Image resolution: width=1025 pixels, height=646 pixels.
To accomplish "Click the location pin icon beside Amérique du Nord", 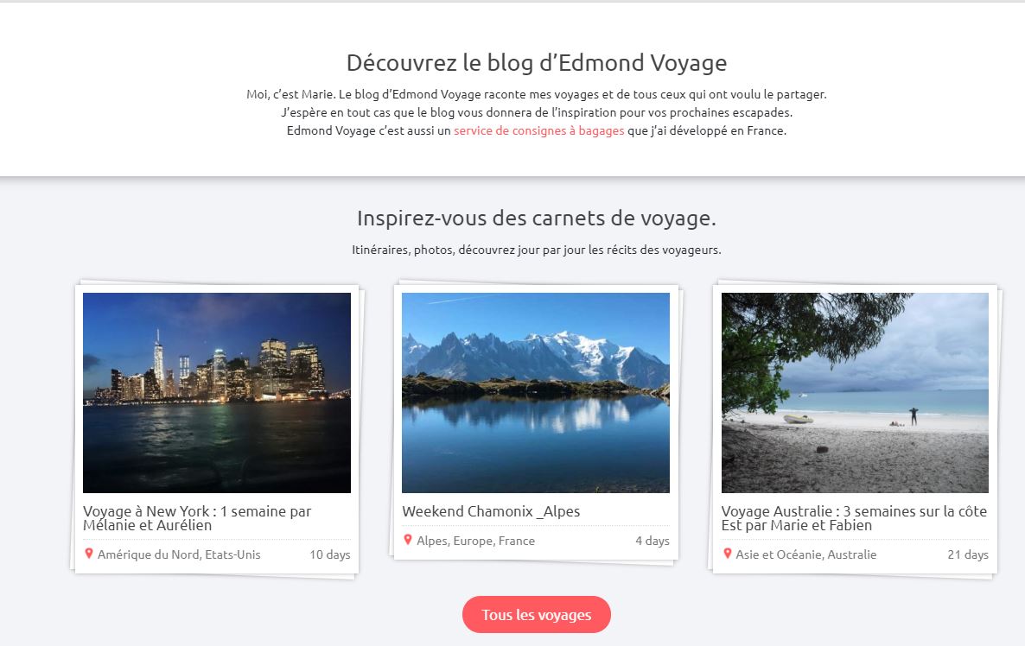I will pyautogui.click(x=89, y=554).
